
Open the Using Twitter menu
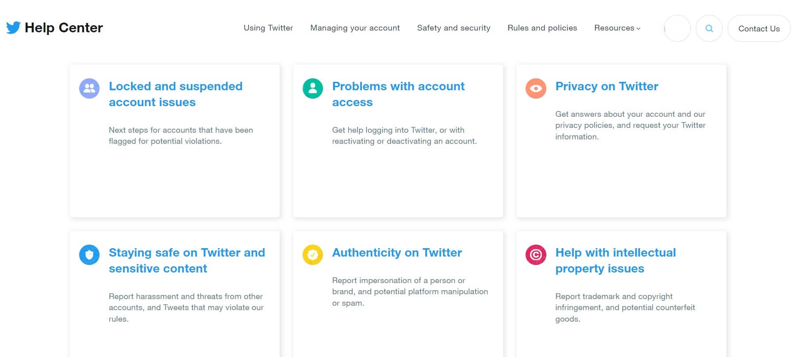tap(268, 28)
